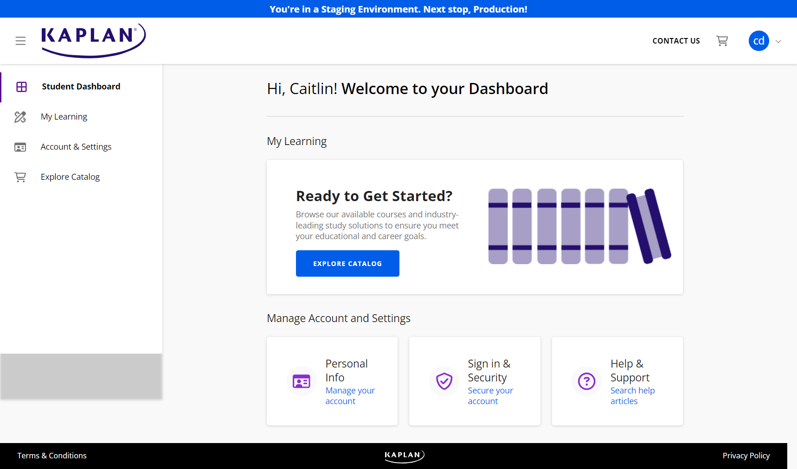Click the books illustration in the card
Screen dimensions: 797x469
[579, 226]
